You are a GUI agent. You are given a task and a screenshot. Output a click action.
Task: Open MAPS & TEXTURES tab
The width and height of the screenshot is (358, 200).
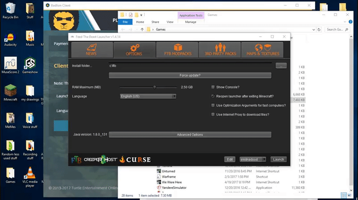point(262,50)
